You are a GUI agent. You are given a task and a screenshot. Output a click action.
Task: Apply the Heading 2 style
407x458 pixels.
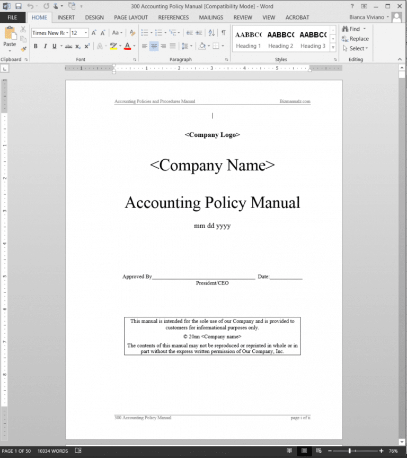pos(281,39)
